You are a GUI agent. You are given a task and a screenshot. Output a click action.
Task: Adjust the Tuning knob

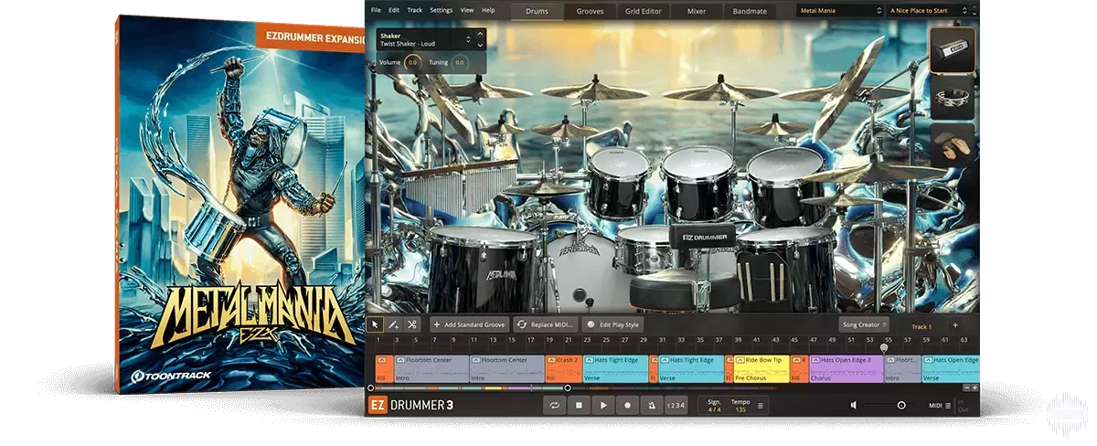pyautogui.click(x=459, y=62)
